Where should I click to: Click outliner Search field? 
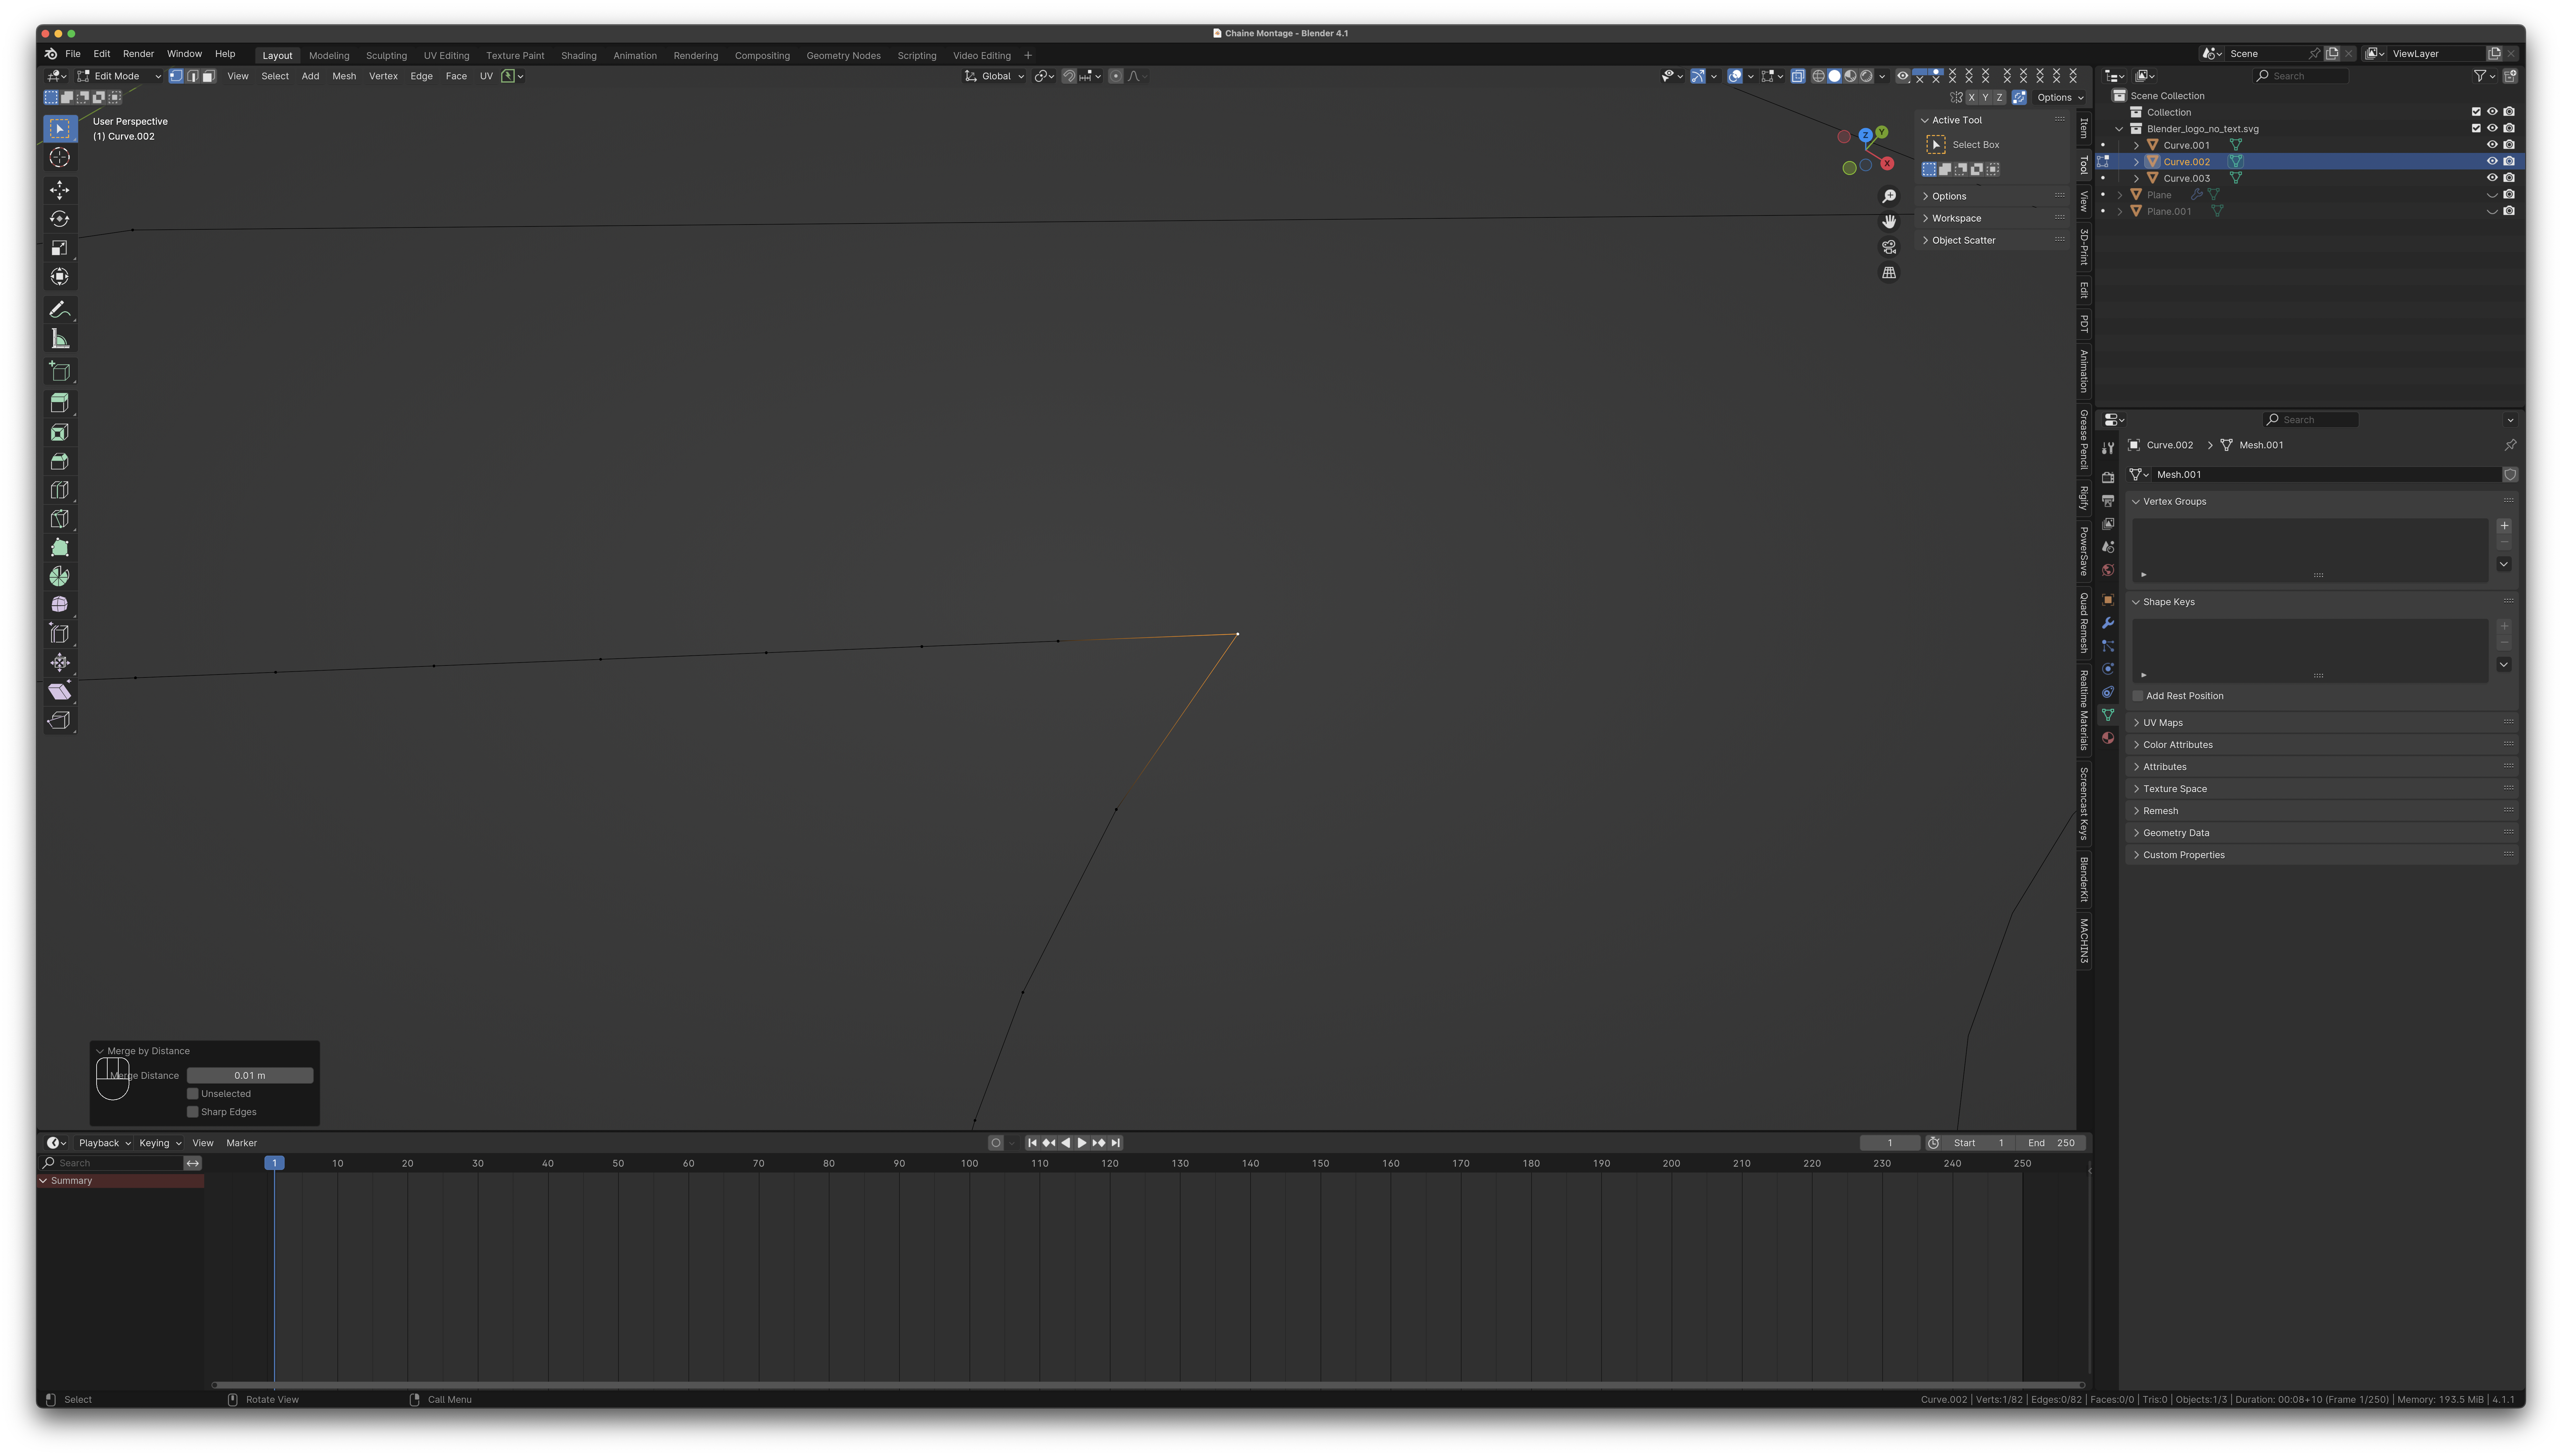pos(2301,76)
